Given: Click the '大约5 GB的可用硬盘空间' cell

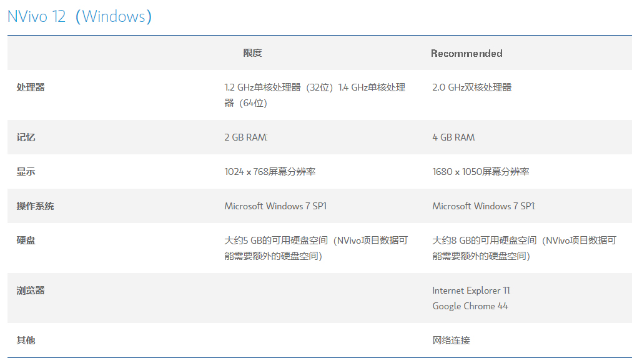Looking at the screenshot, I should 316,248.
